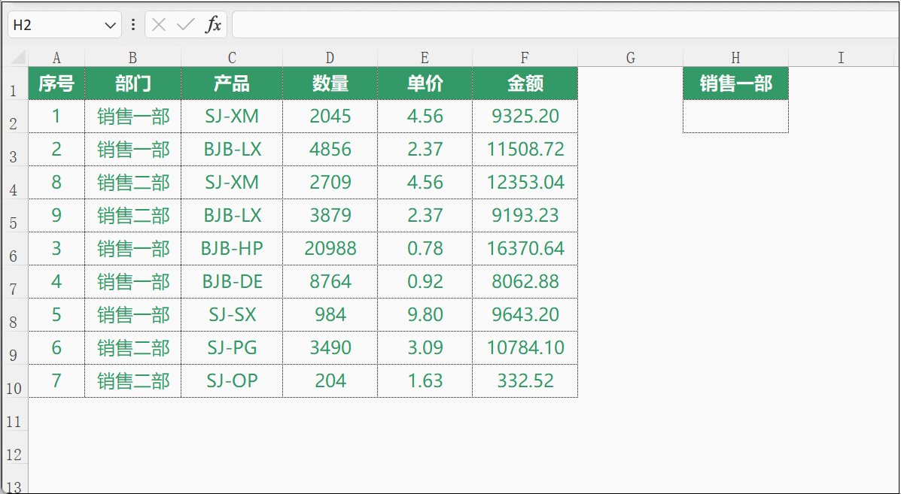Click the product cell SJ-SX

tap(232, 314)
